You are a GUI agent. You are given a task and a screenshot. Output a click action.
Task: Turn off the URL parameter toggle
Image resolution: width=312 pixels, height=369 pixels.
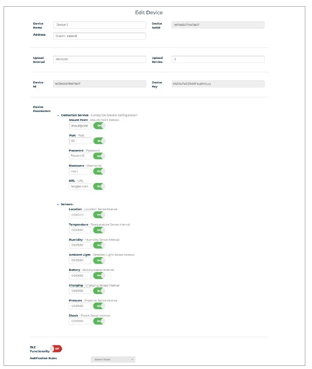(99, 187)
